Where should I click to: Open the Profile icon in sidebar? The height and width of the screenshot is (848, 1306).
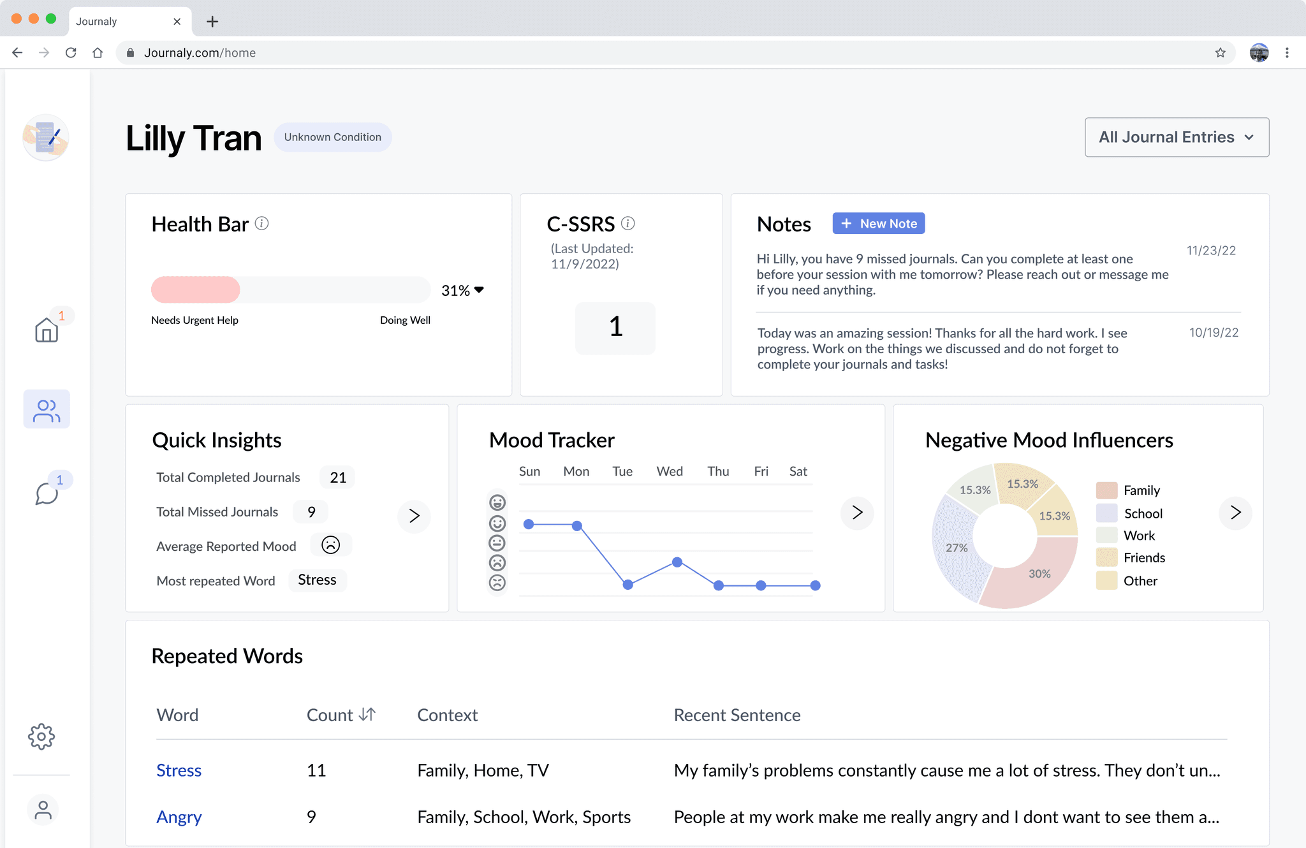(43, 810)
